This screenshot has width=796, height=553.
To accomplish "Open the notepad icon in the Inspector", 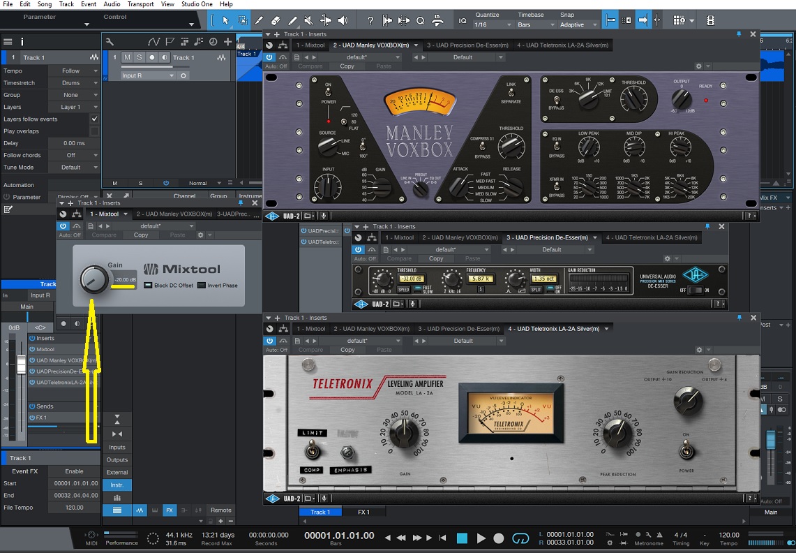I will pyautogui.click(x=8, y=209).
